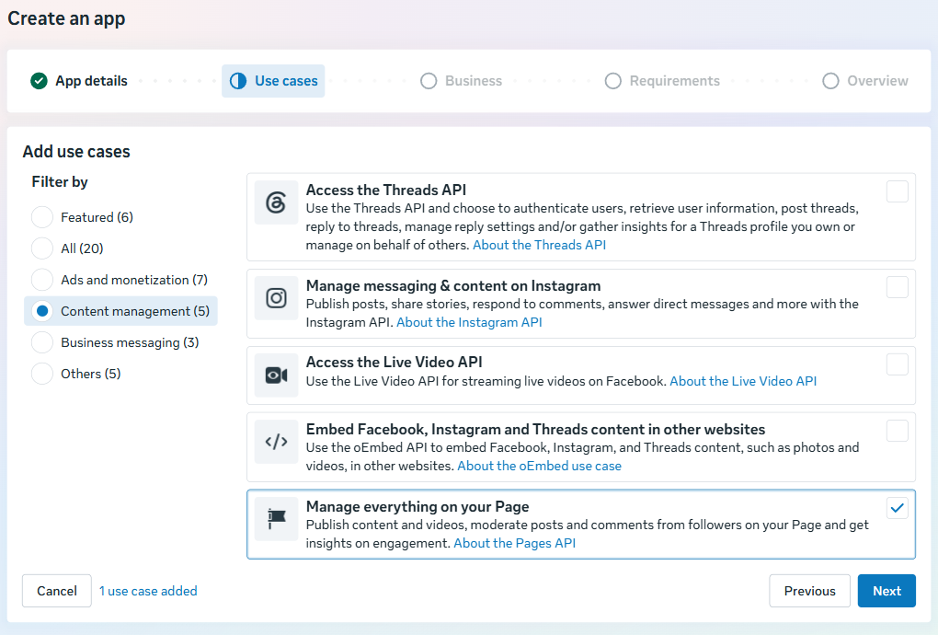Click the empty Requirements step circle

[612, 81]
